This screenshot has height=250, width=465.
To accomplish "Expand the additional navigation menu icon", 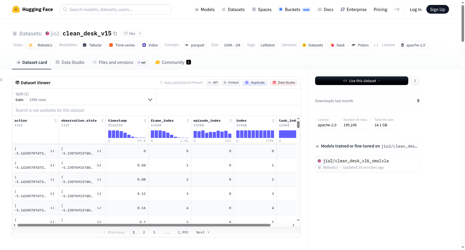I will 397,9.
